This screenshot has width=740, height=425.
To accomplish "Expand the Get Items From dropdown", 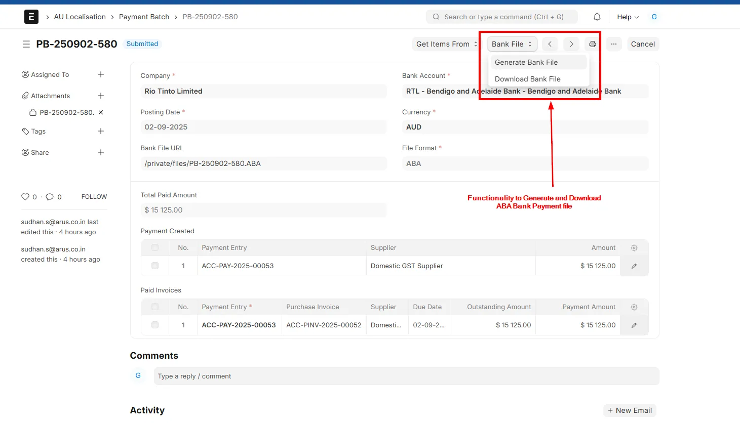I will pos(446,44).
